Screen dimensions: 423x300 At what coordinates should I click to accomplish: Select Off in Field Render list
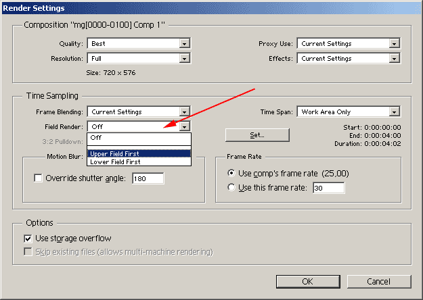(x=139, y=137)
